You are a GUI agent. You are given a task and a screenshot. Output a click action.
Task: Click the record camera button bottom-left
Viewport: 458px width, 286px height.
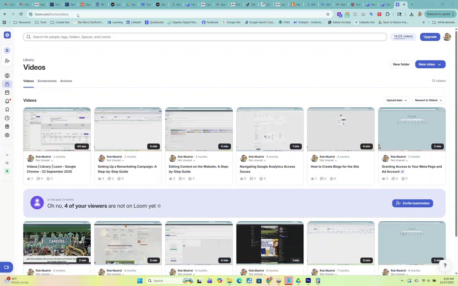pos(6,267)
